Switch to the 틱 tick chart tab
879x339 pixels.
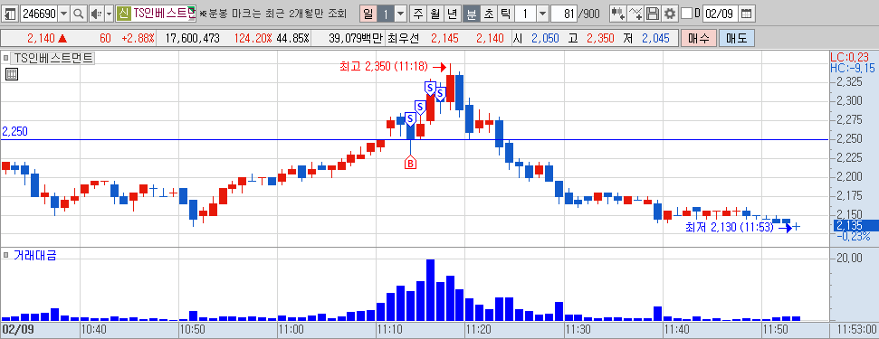(x=505, y=13)
